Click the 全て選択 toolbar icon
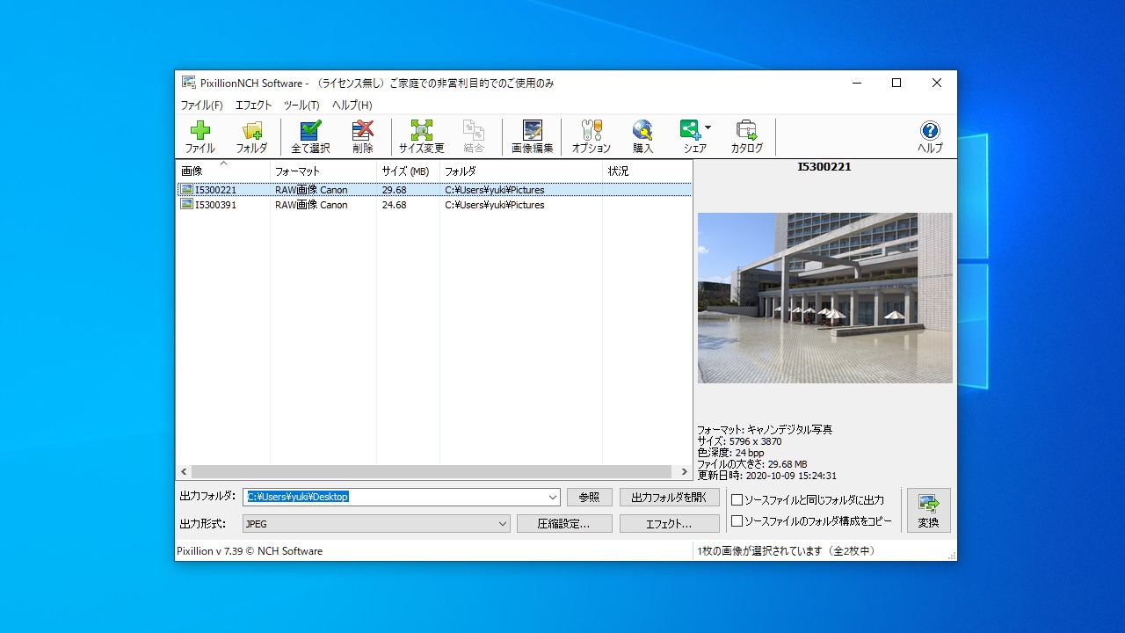The width and height of the screenshot is (1125, 633). (310, 136)
